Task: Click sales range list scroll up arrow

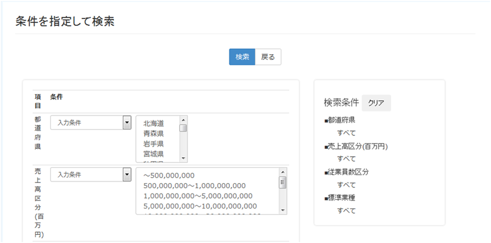Action: click(x=282, y=172)
